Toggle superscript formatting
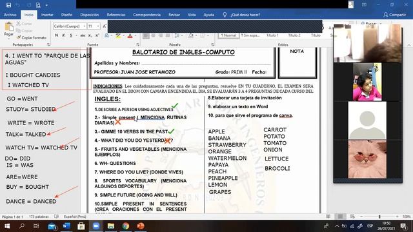 pyautogui.click(x=97, y=35)
